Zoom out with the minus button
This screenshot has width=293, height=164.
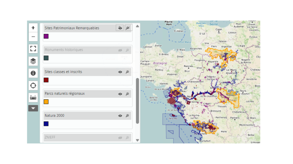click(33, 37)
